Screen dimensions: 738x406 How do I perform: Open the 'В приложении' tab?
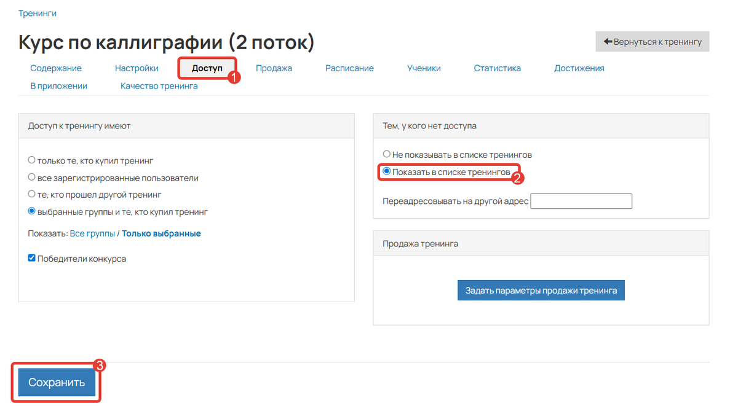tap(58, 85)
